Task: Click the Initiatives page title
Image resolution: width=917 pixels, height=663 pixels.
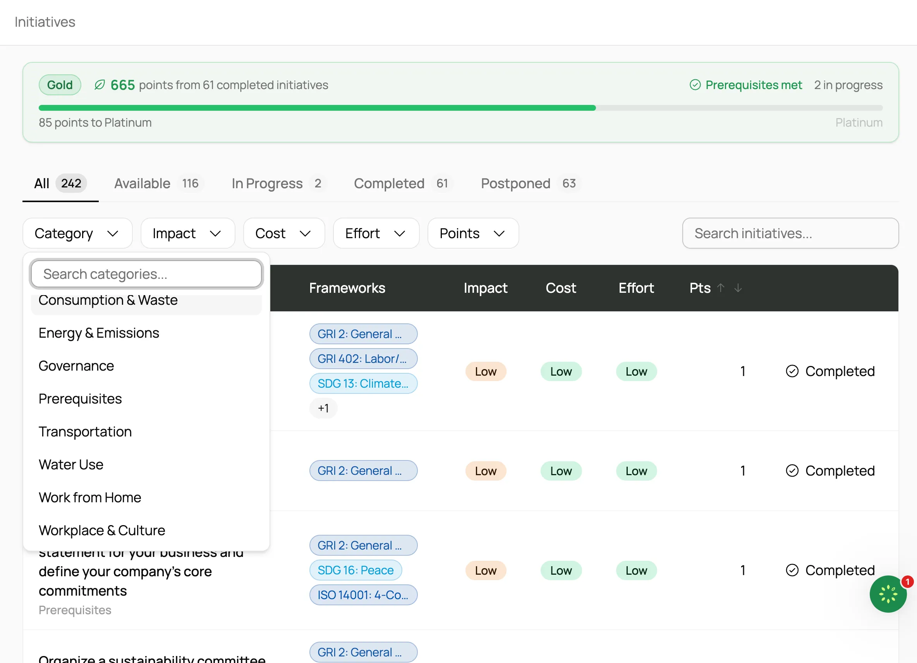Action: click(45, 22)
